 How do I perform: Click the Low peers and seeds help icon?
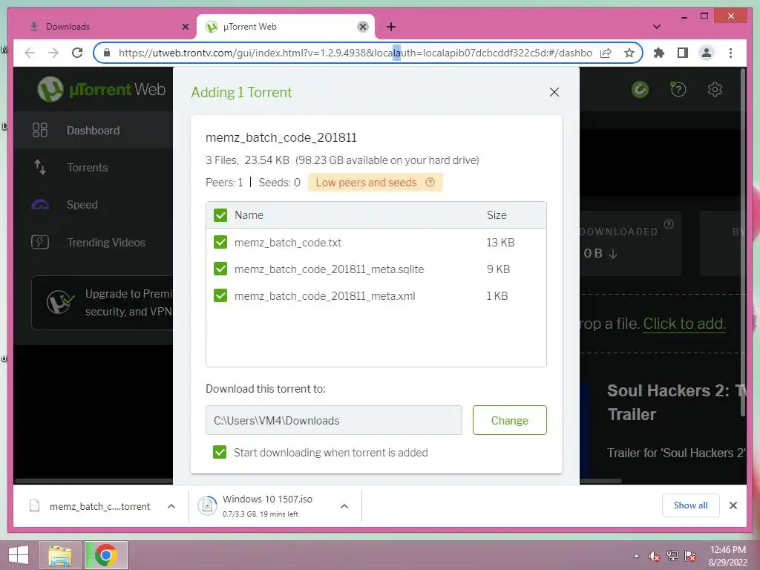coord(430,183)
